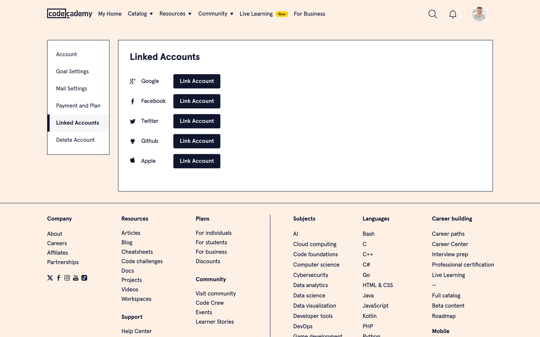Open the search magnifier icon

[433, 14]
